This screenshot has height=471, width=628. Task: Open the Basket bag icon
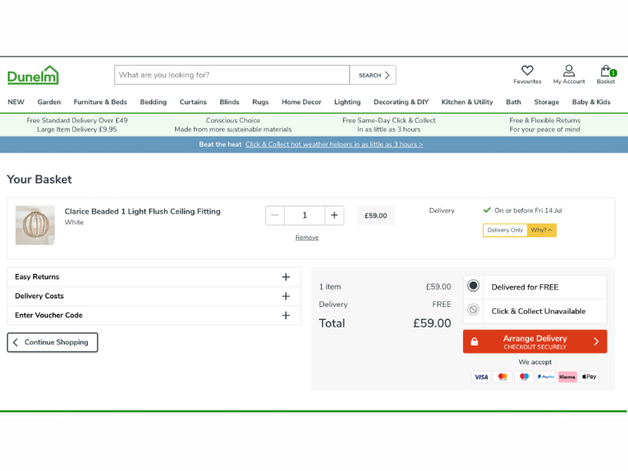pos(606,71)
